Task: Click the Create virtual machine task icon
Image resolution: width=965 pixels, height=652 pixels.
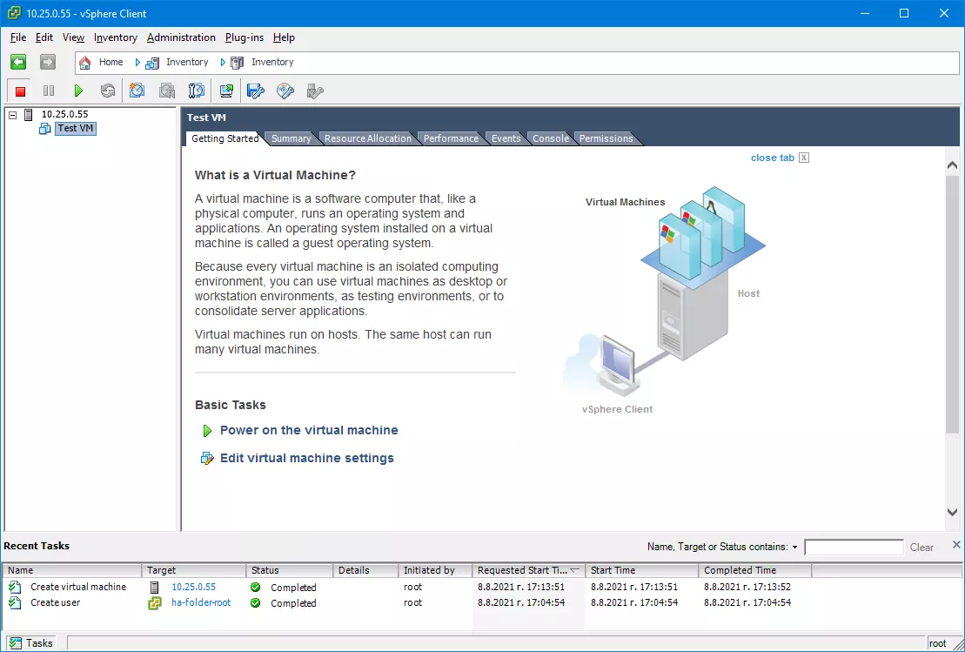Action: click(x=15, y=587)
